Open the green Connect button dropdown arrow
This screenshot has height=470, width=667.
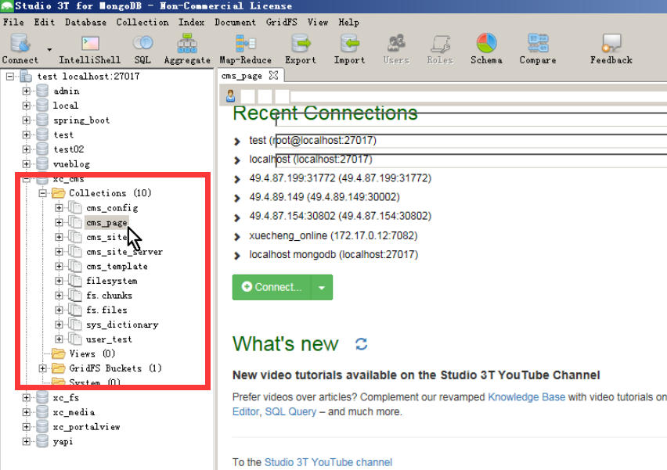(x=322, y=288)
